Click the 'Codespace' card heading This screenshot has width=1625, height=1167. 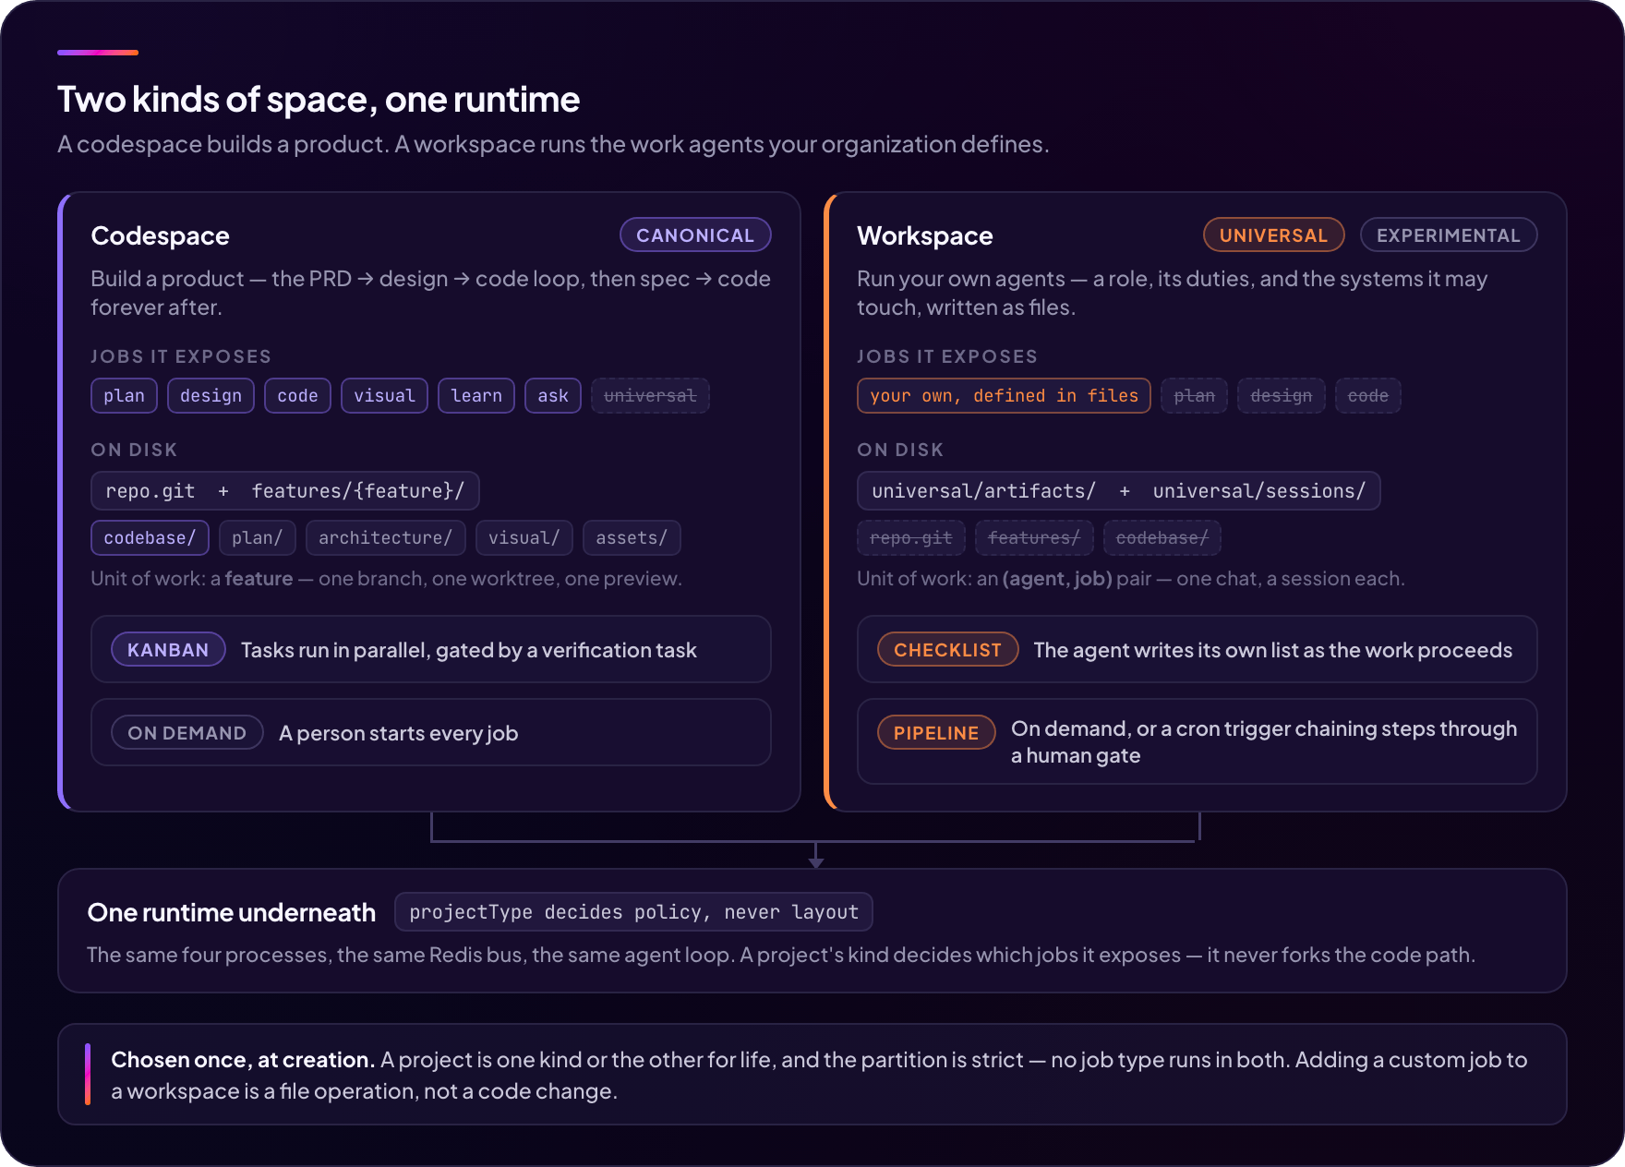coord(160,235)
